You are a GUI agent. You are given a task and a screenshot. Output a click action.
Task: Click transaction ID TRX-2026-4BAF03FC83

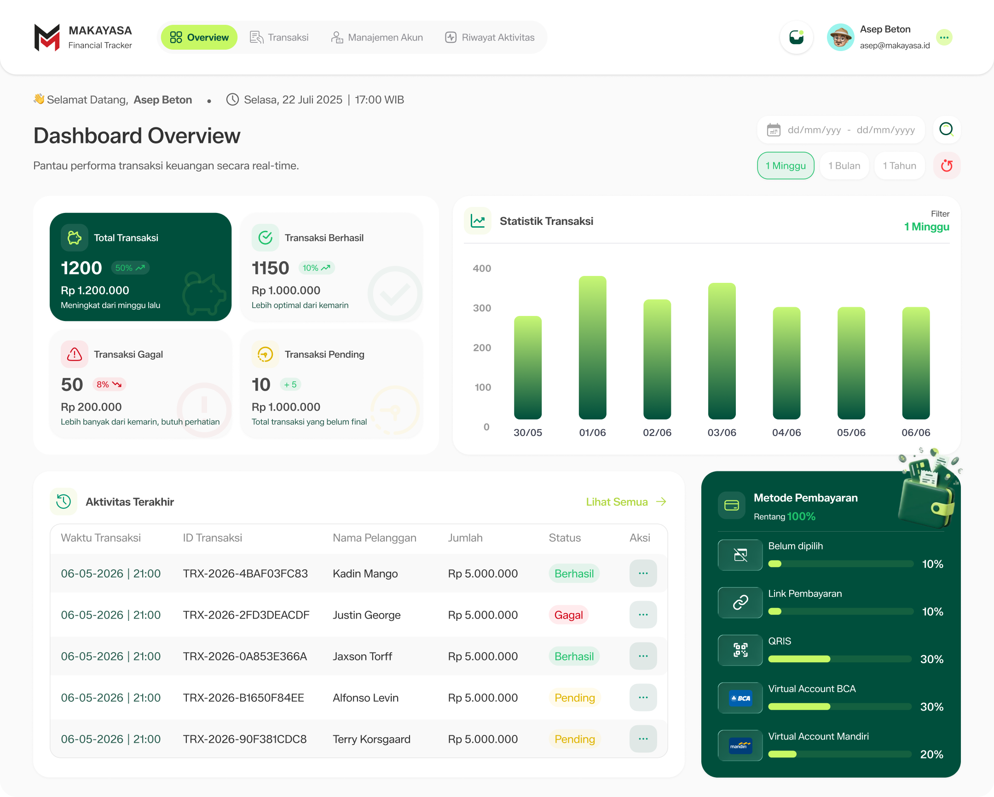coord(245,573)
